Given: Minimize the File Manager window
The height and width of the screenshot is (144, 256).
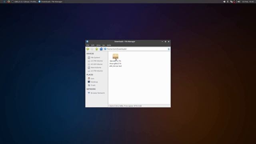Looking at the screenshot, I should point(162,42).
